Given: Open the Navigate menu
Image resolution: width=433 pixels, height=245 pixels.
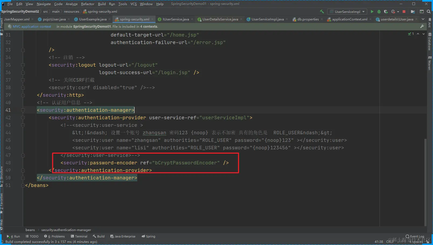Looking at the screenshot, I should (44, 4).
